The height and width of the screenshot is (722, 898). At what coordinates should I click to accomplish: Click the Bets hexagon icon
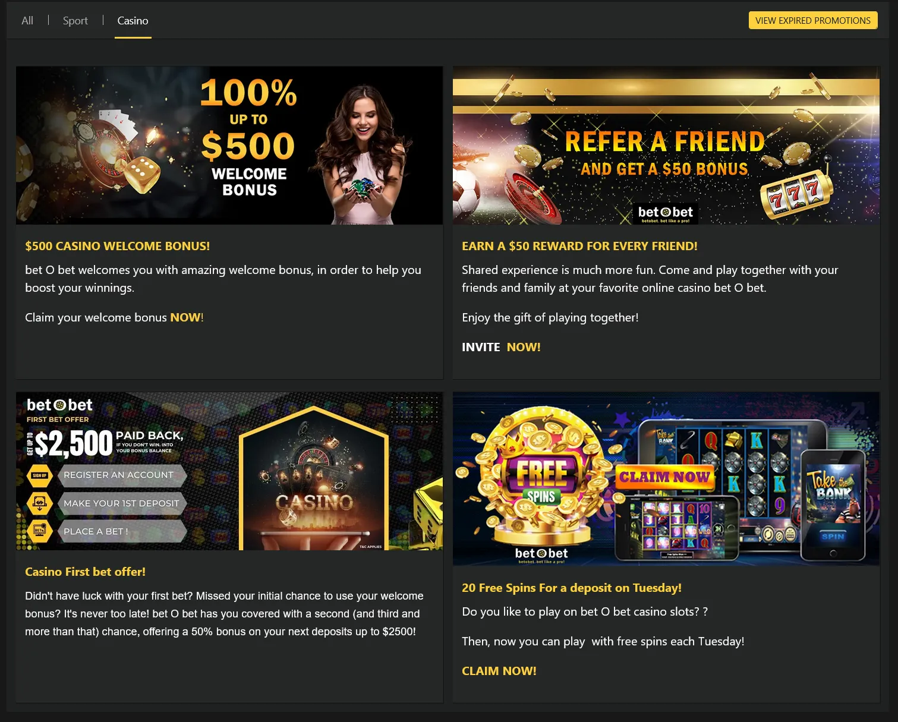click(40, 531)
